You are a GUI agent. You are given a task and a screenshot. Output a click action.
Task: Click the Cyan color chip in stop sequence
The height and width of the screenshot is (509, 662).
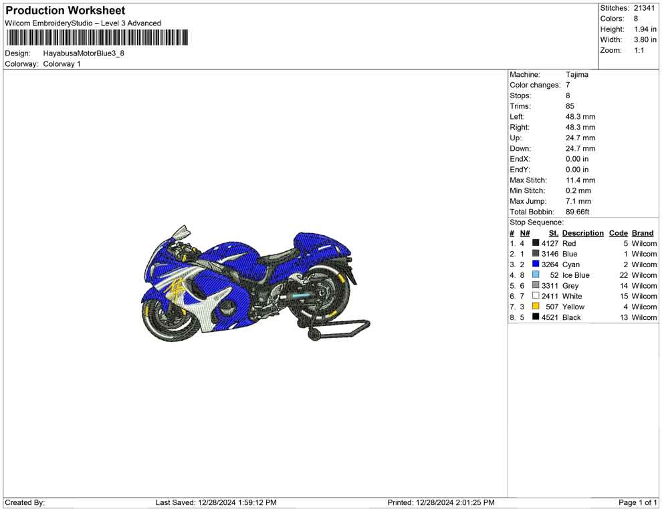pyautogui.click(x=534, y=265)
